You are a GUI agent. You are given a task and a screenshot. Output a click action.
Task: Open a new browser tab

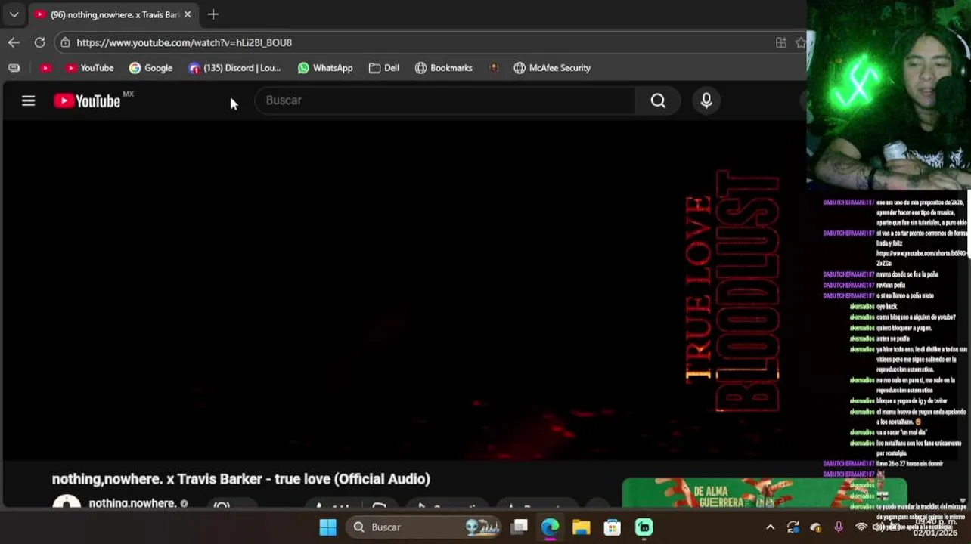pyautogui.click(x=213, y=14)
